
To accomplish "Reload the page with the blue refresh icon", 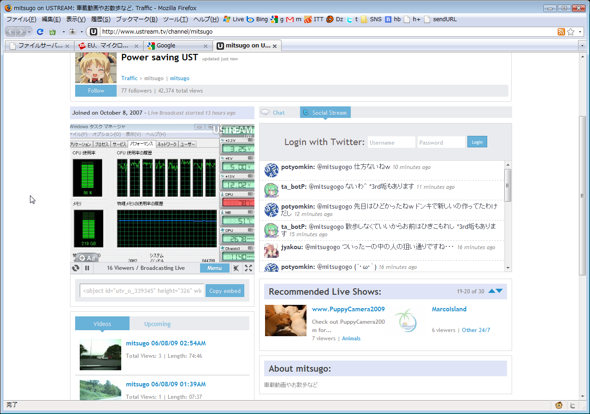I will pos(40,32).
